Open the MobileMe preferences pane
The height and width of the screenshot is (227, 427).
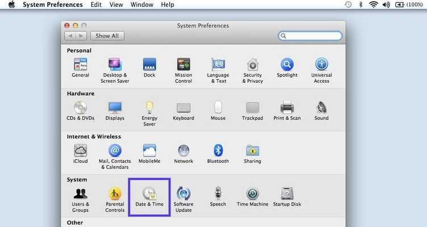point(149,154)
